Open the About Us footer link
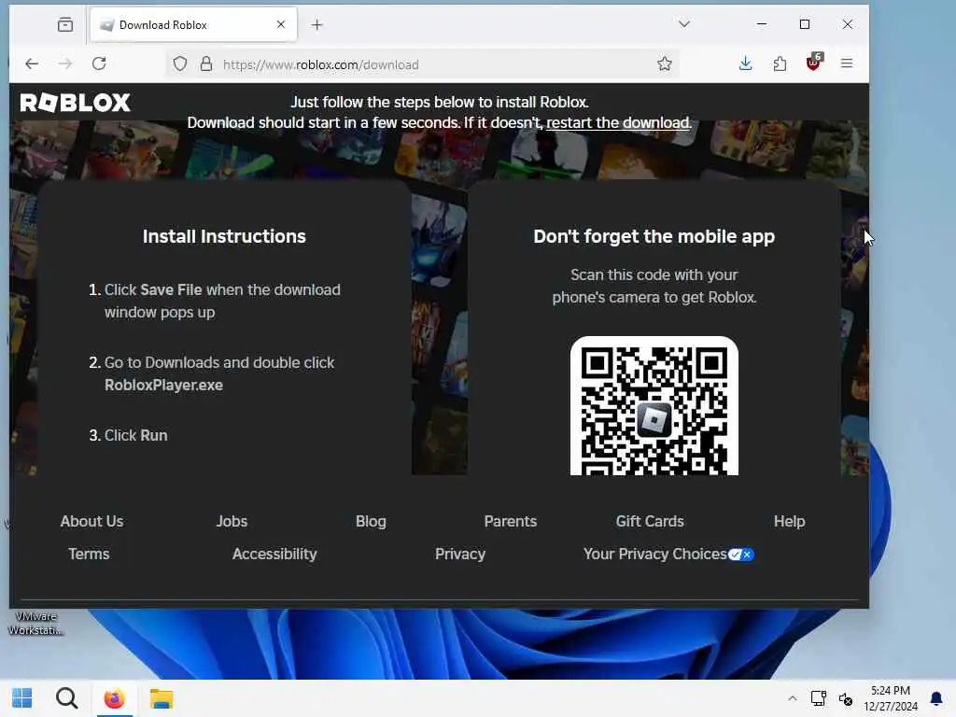Screen dimensions: 956x717 click(91, 521)
